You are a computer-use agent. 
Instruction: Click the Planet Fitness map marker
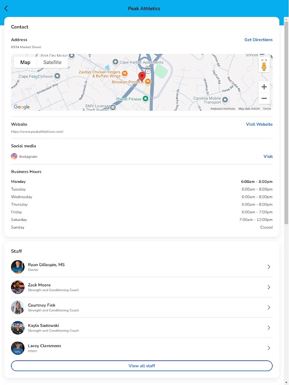[145, 99]
